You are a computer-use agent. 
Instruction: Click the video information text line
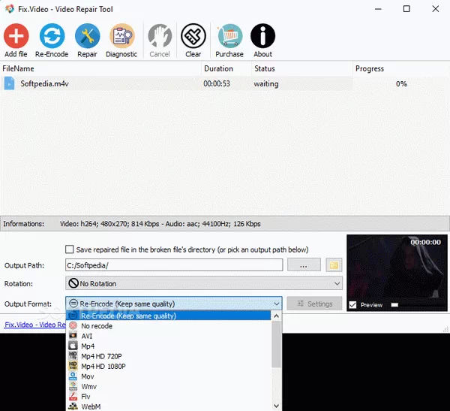pyautogui.click(x=160, y=224)
